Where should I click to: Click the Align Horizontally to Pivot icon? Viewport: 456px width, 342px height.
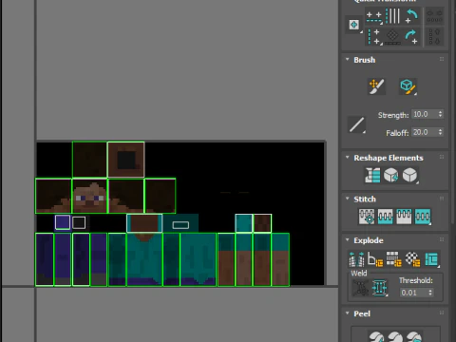[374, 16]
